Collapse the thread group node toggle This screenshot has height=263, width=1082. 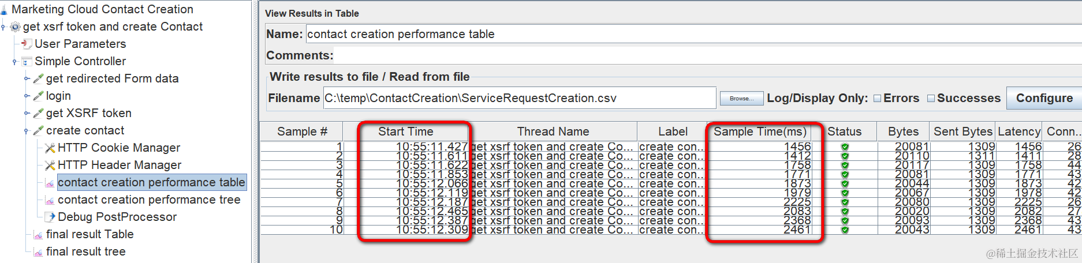(x=3, y=27)
